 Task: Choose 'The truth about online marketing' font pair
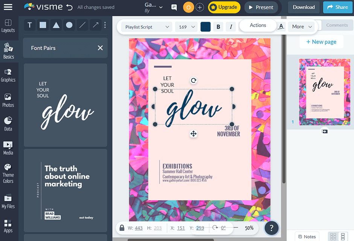coord(66,191)
